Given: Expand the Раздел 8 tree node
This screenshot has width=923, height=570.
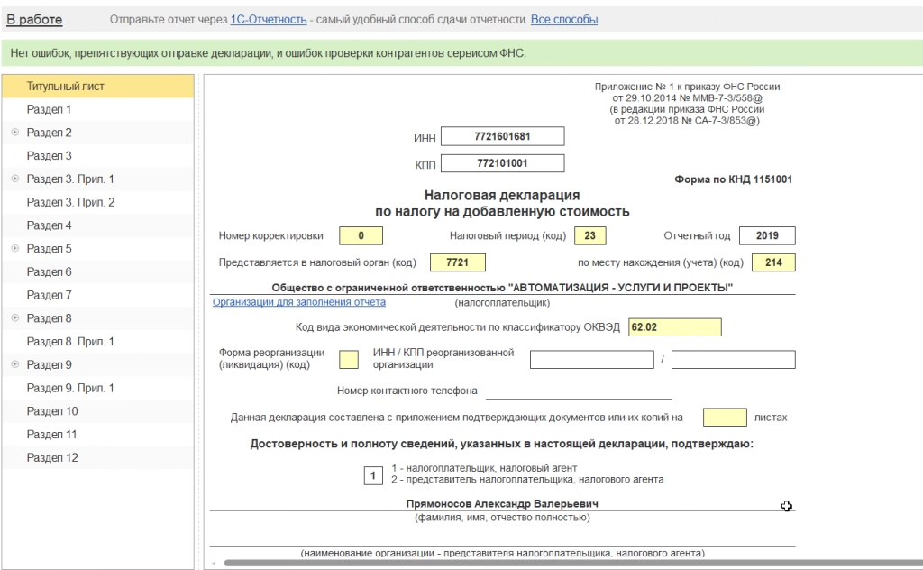Looking at the screenshot, I should [x=15, y=318].
